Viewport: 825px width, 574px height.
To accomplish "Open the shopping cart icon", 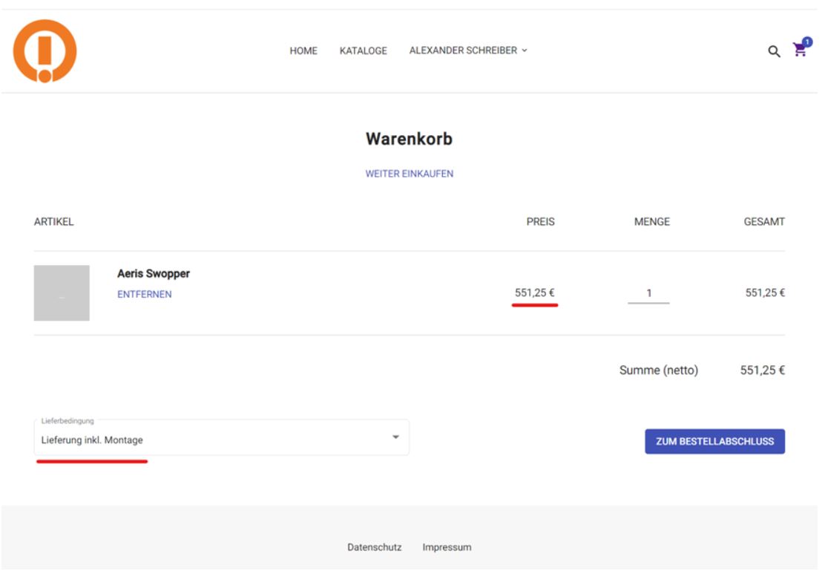I will (801, 48).
